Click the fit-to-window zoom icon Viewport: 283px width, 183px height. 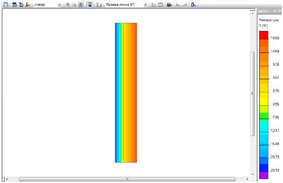pos(81,5)
